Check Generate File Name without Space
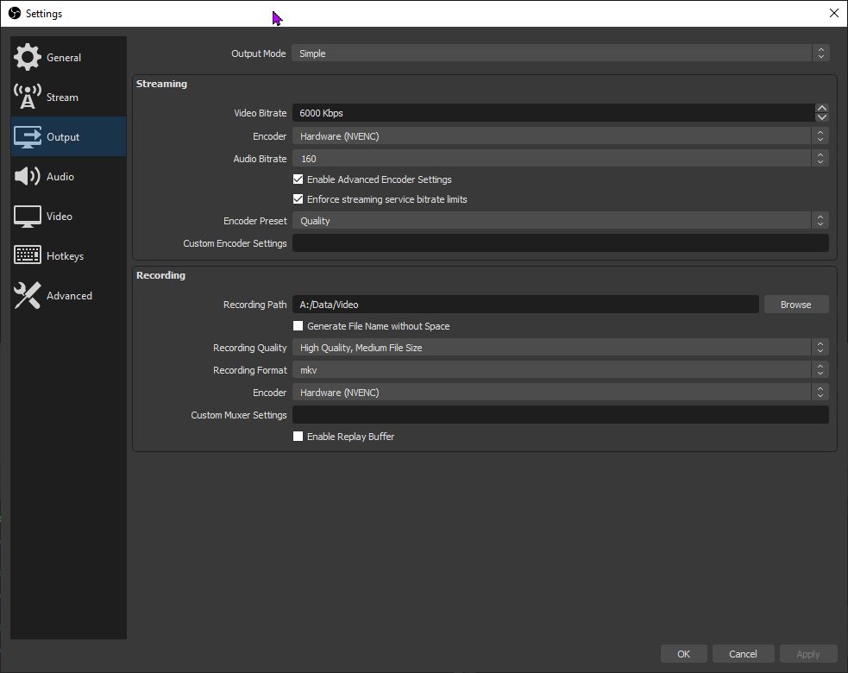 point(298,326)
